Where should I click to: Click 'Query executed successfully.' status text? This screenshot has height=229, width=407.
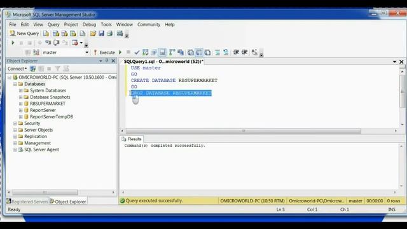pyautogui.click(x=154, y=201)
